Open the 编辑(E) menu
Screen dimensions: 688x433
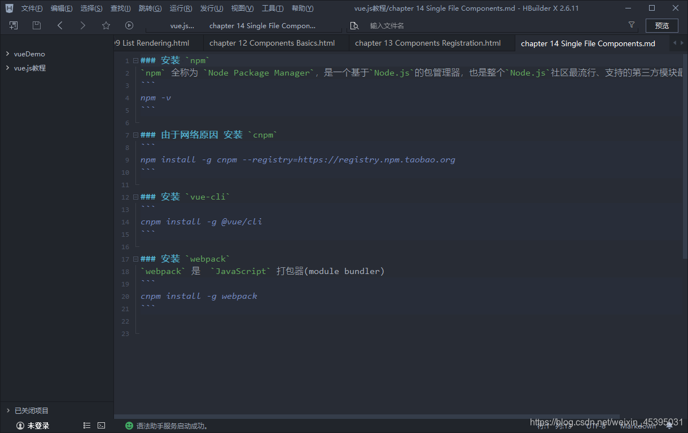62,8
